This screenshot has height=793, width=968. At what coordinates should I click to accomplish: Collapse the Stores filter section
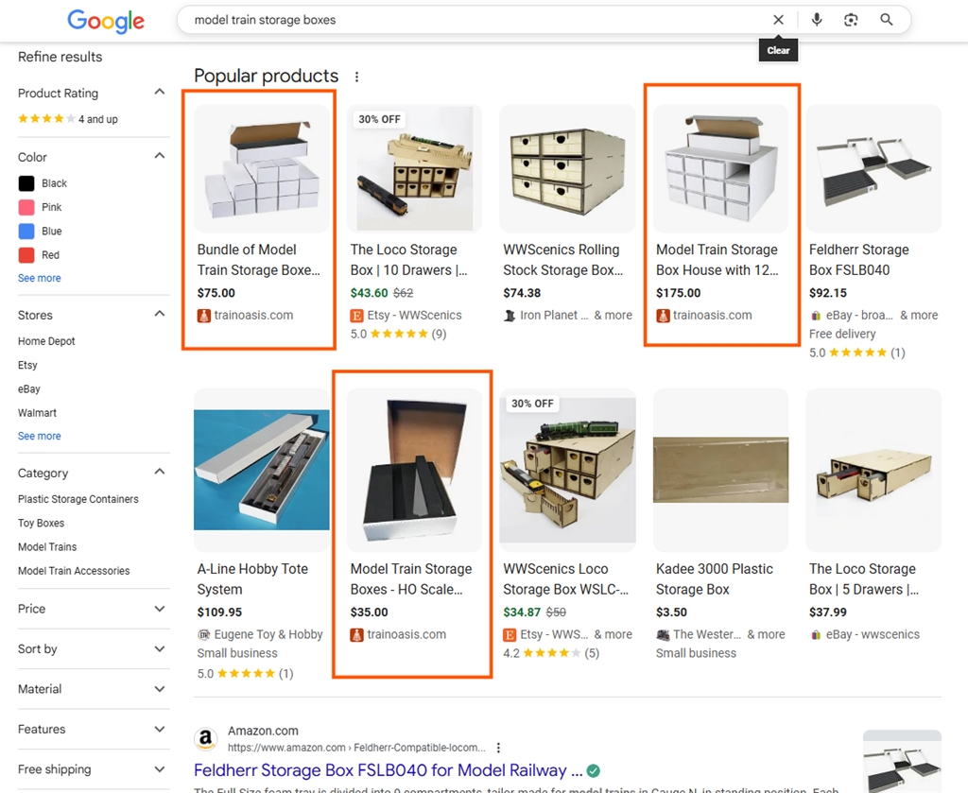(159, 315)
